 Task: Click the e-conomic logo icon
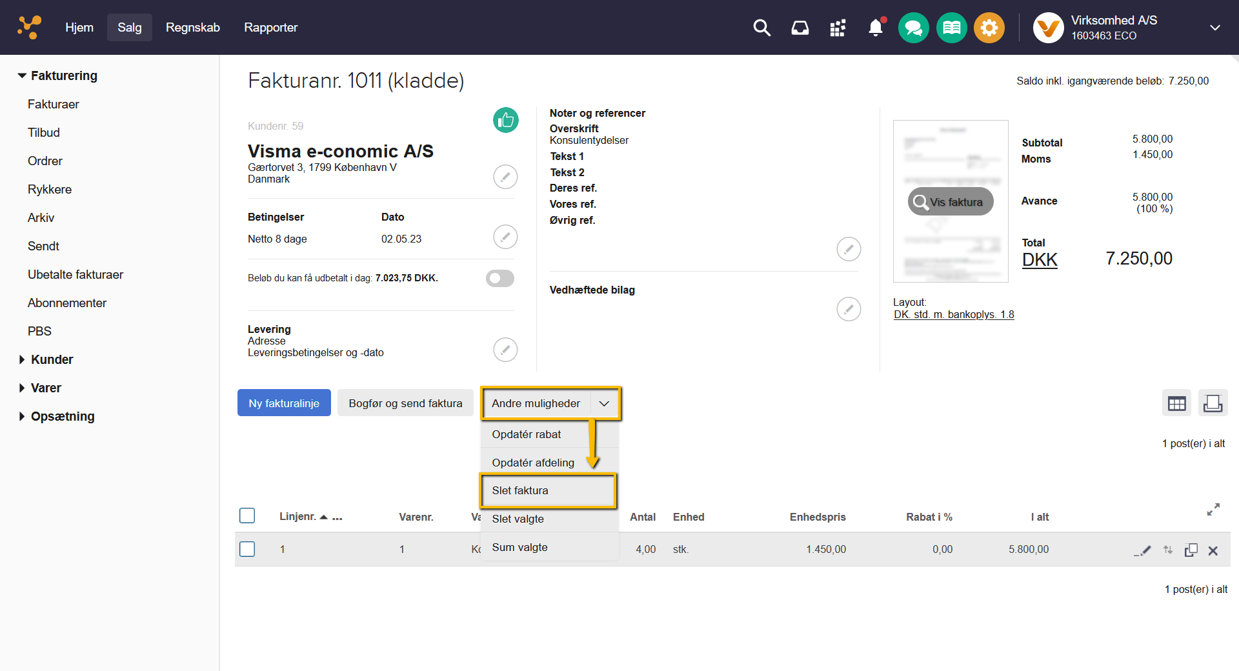coord(29,27)
